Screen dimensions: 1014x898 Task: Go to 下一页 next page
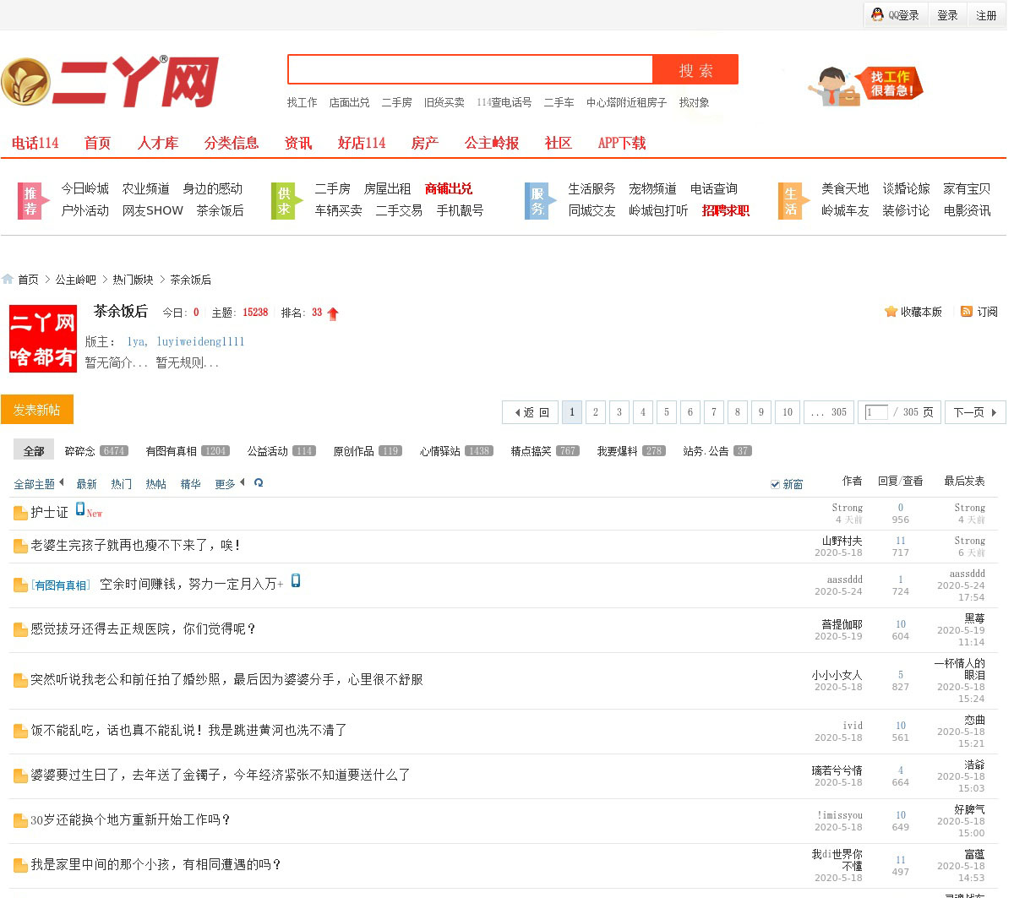(x=975, y=412)
